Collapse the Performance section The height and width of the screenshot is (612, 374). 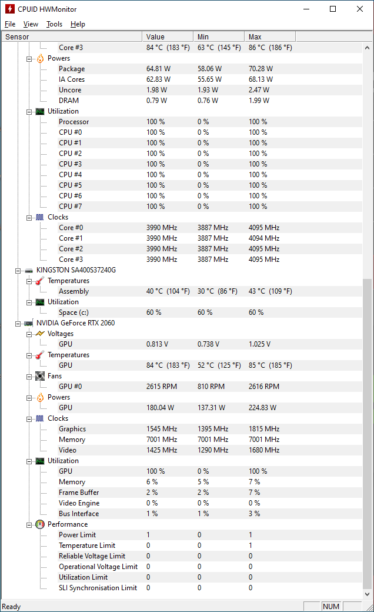pyautogui.click(x=29, y=524)
